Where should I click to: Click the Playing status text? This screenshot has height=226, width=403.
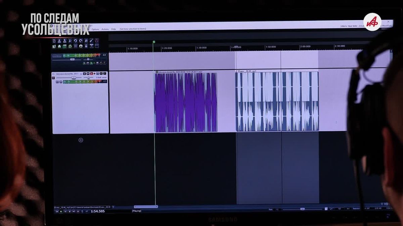click(x=137, y=211)
